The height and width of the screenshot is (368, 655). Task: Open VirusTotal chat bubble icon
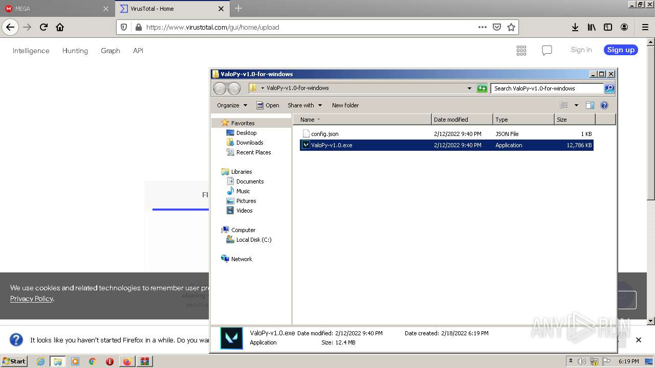547,50
